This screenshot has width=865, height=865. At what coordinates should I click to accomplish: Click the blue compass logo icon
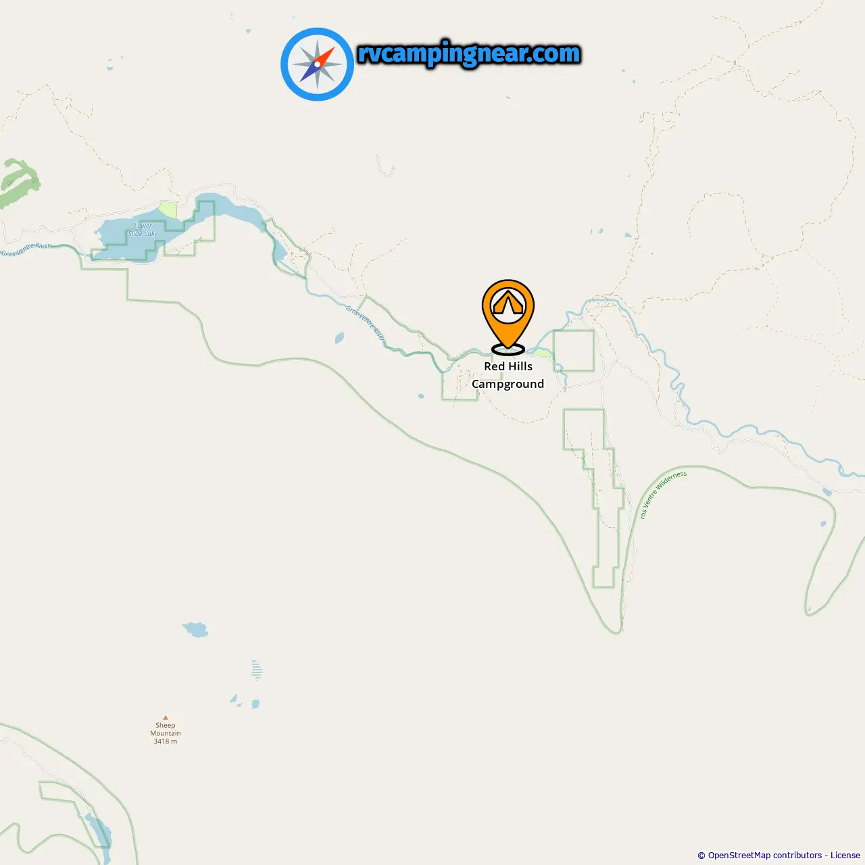(317, 64)
